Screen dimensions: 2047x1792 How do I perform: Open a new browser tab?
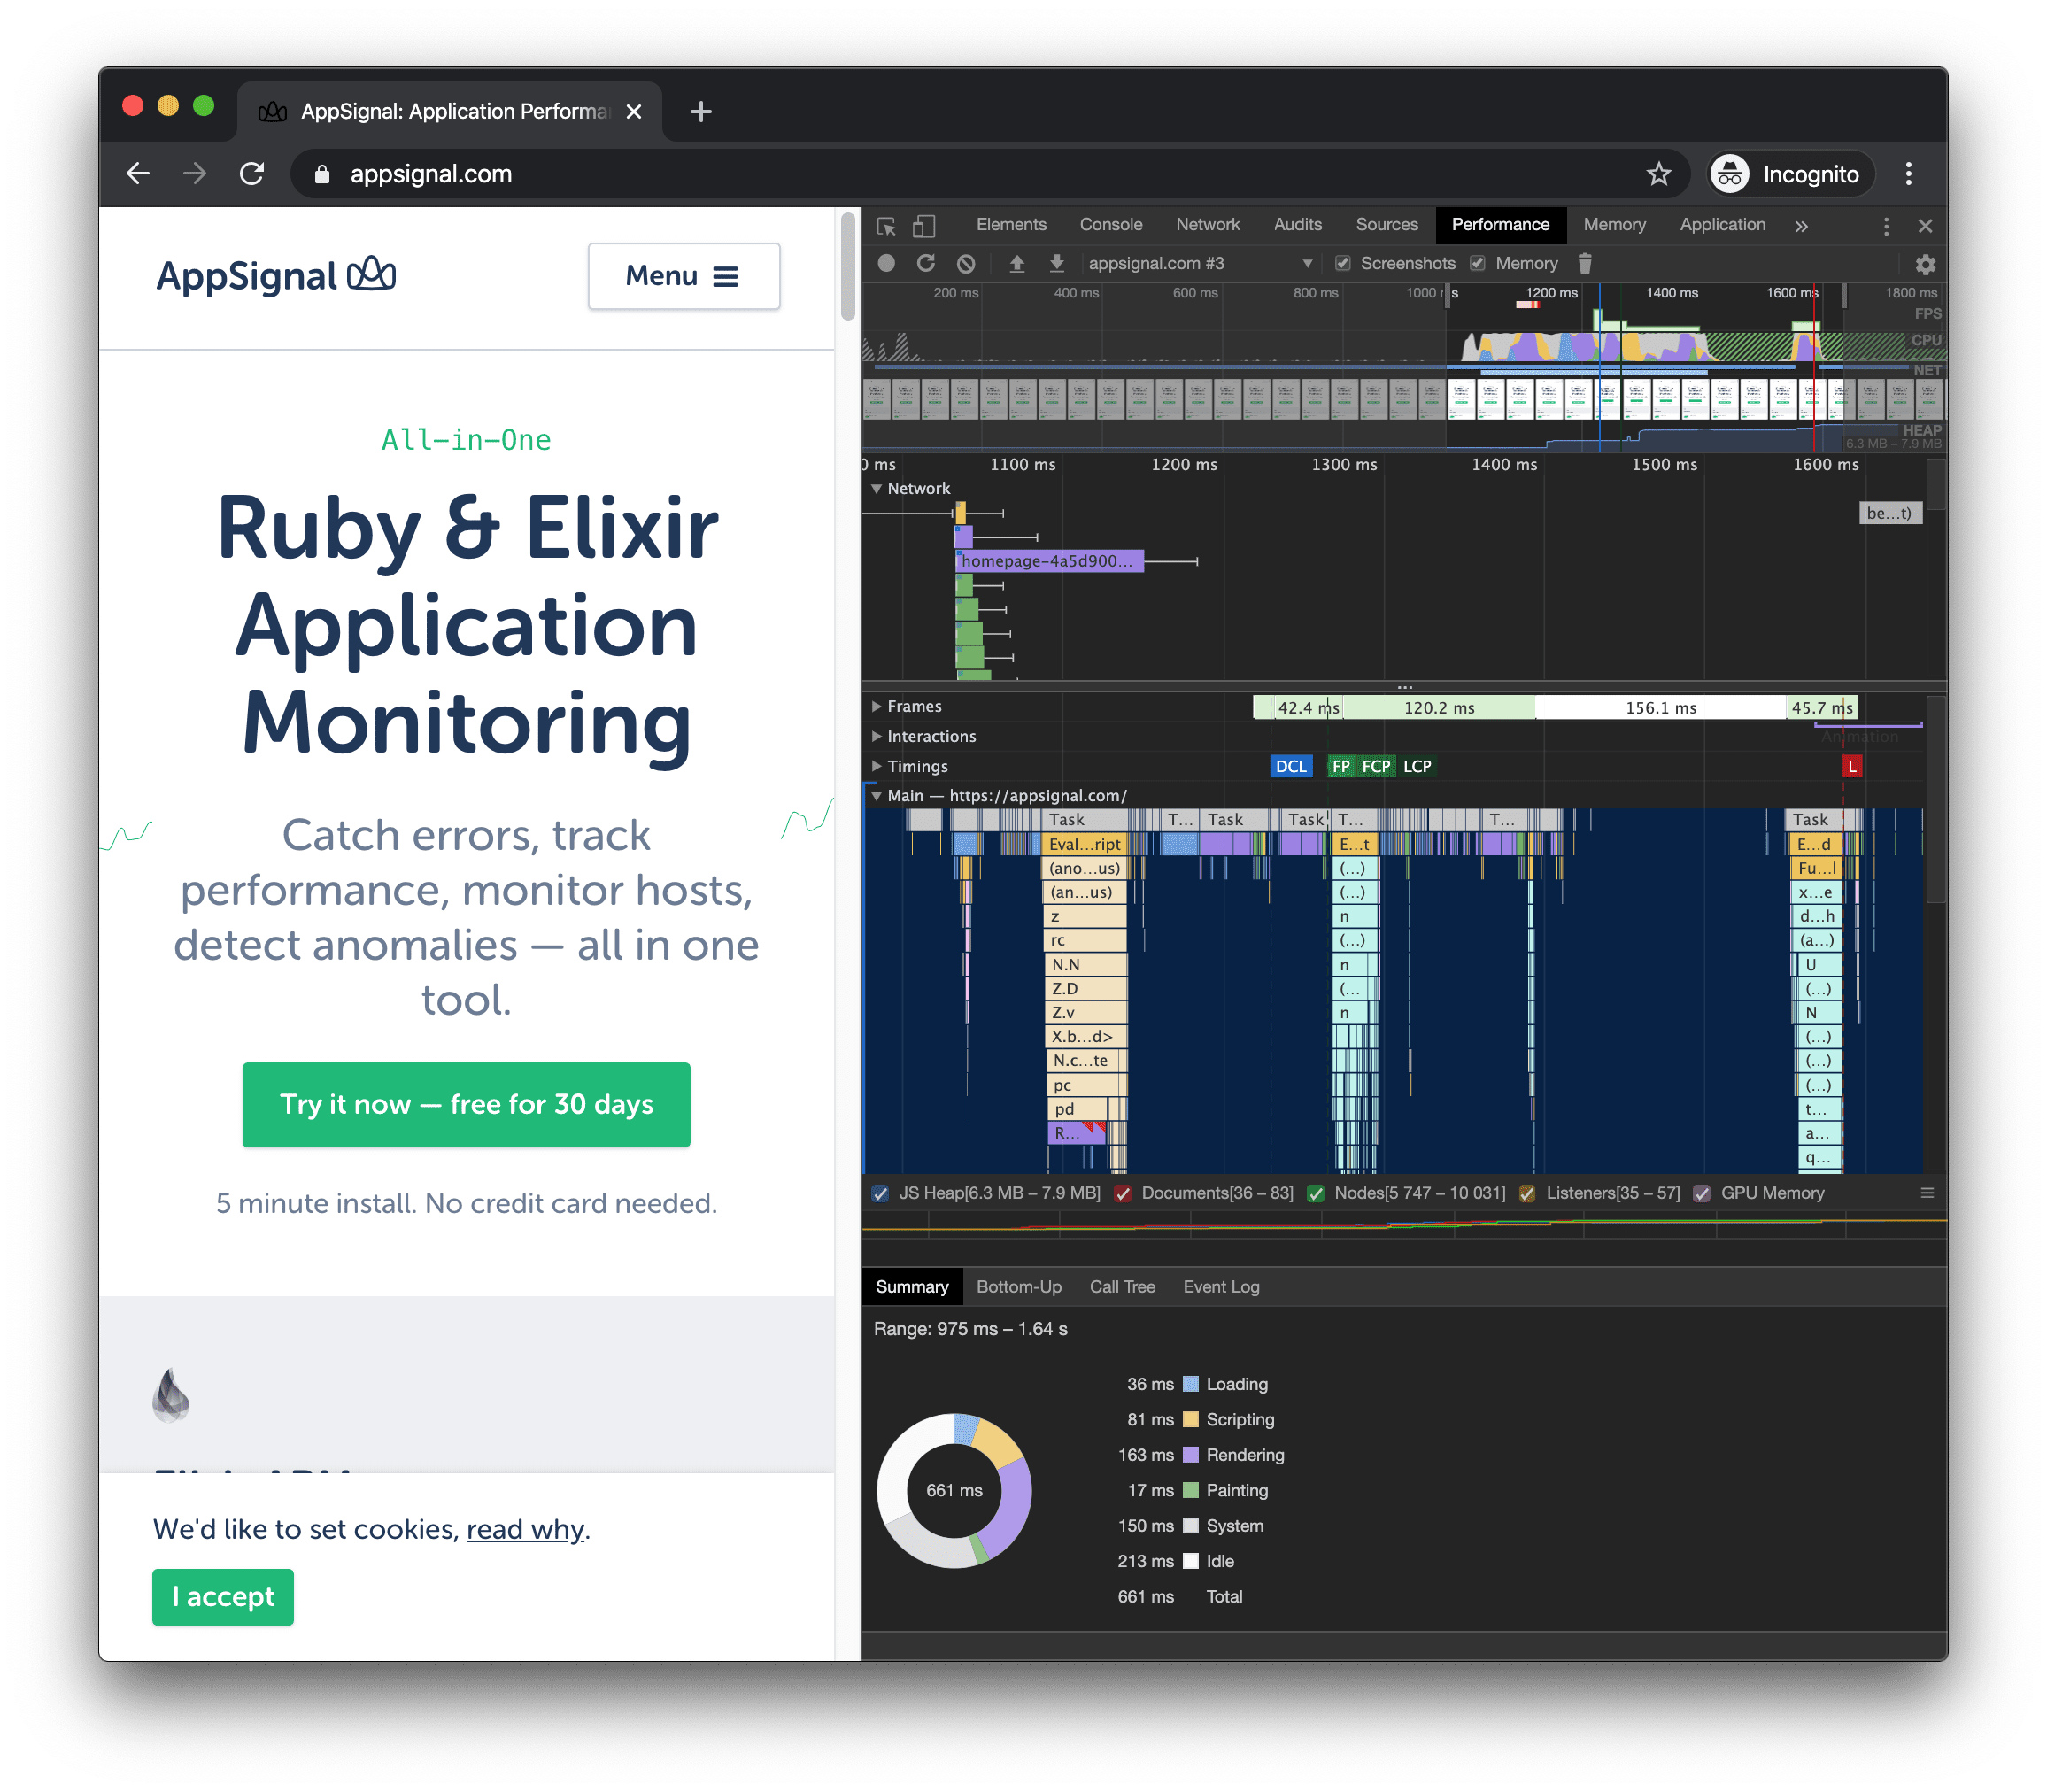click(x=701, y=111)
